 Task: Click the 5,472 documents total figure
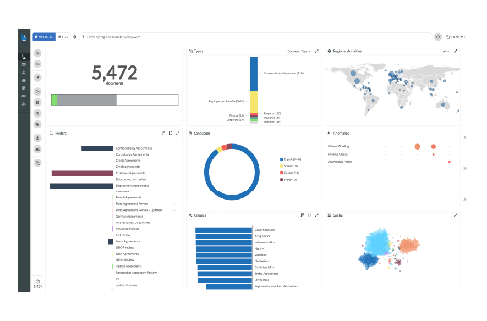114,73
